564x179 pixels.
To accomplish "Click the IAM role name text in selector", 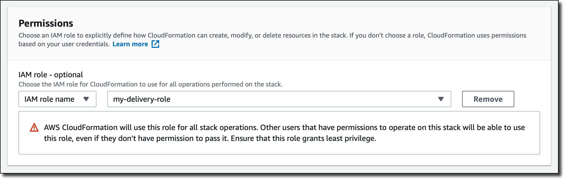I will tap(49, 99).
